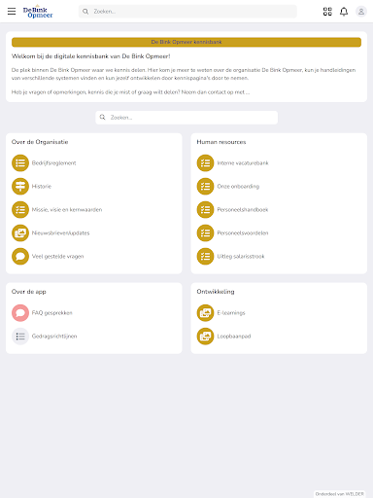Open the notifications bell
The image size is (373, 498).
click(344, 12)
